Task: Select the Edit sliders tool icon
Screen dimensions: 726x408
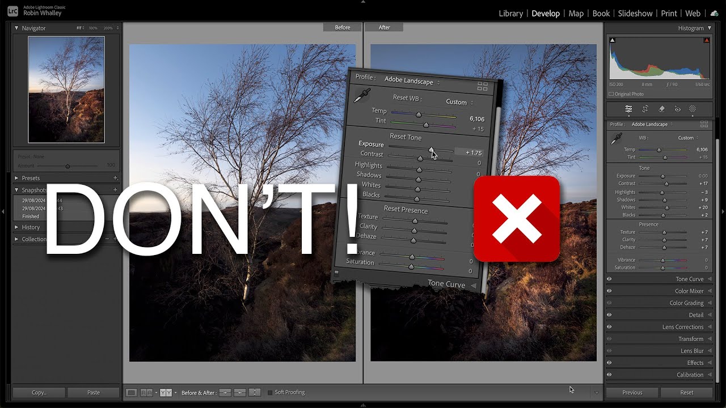Action: (628, 109)
